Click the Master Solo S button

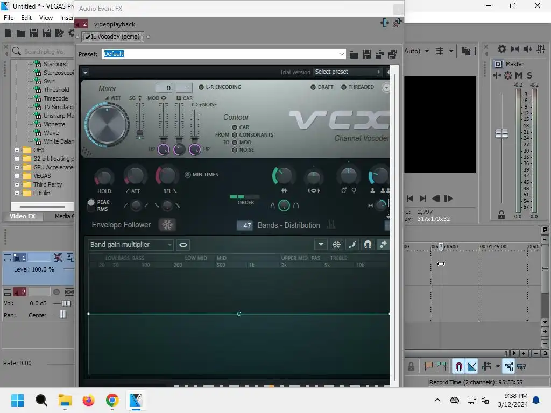[x=529, y=75]
